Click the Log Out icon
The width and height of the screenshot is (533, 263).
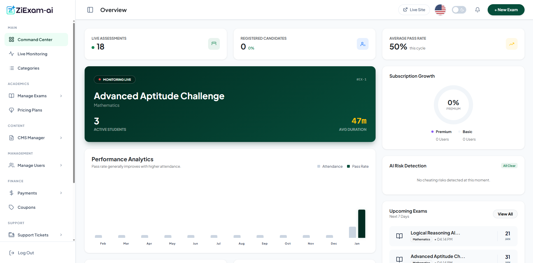[11, 253]
